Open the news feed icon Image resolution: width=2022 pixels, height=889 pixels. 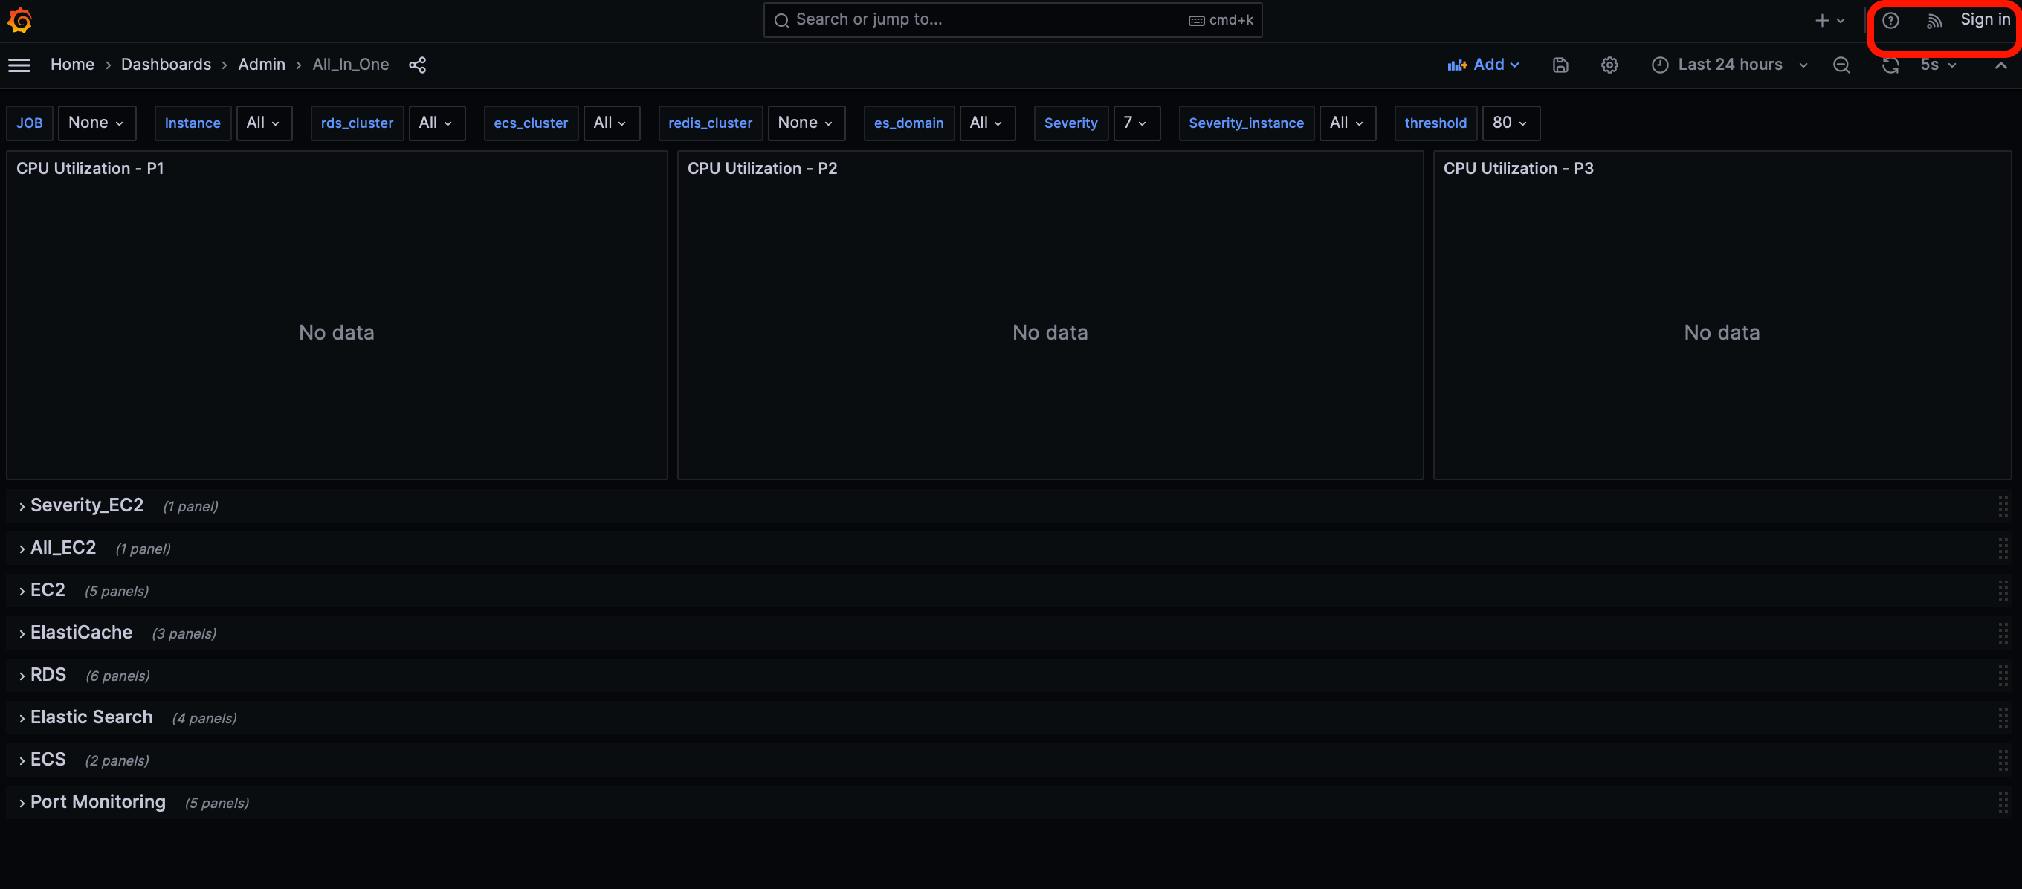pyautogui.click(x=1934, y=22)
